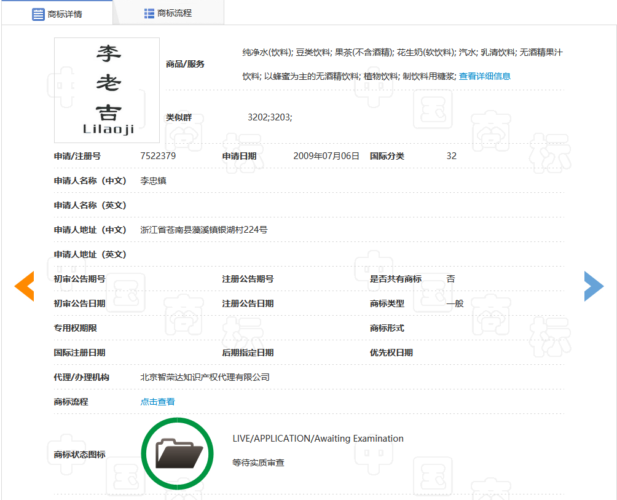
Task: Click the blue list icon on 商标详情 tab
Action: (x=39, y=12)
